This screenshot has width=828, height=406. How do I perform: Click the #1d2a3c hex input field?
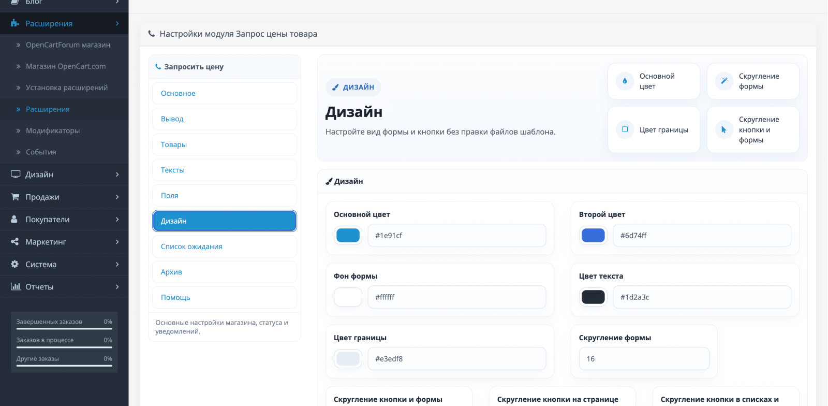click(702, 297)
